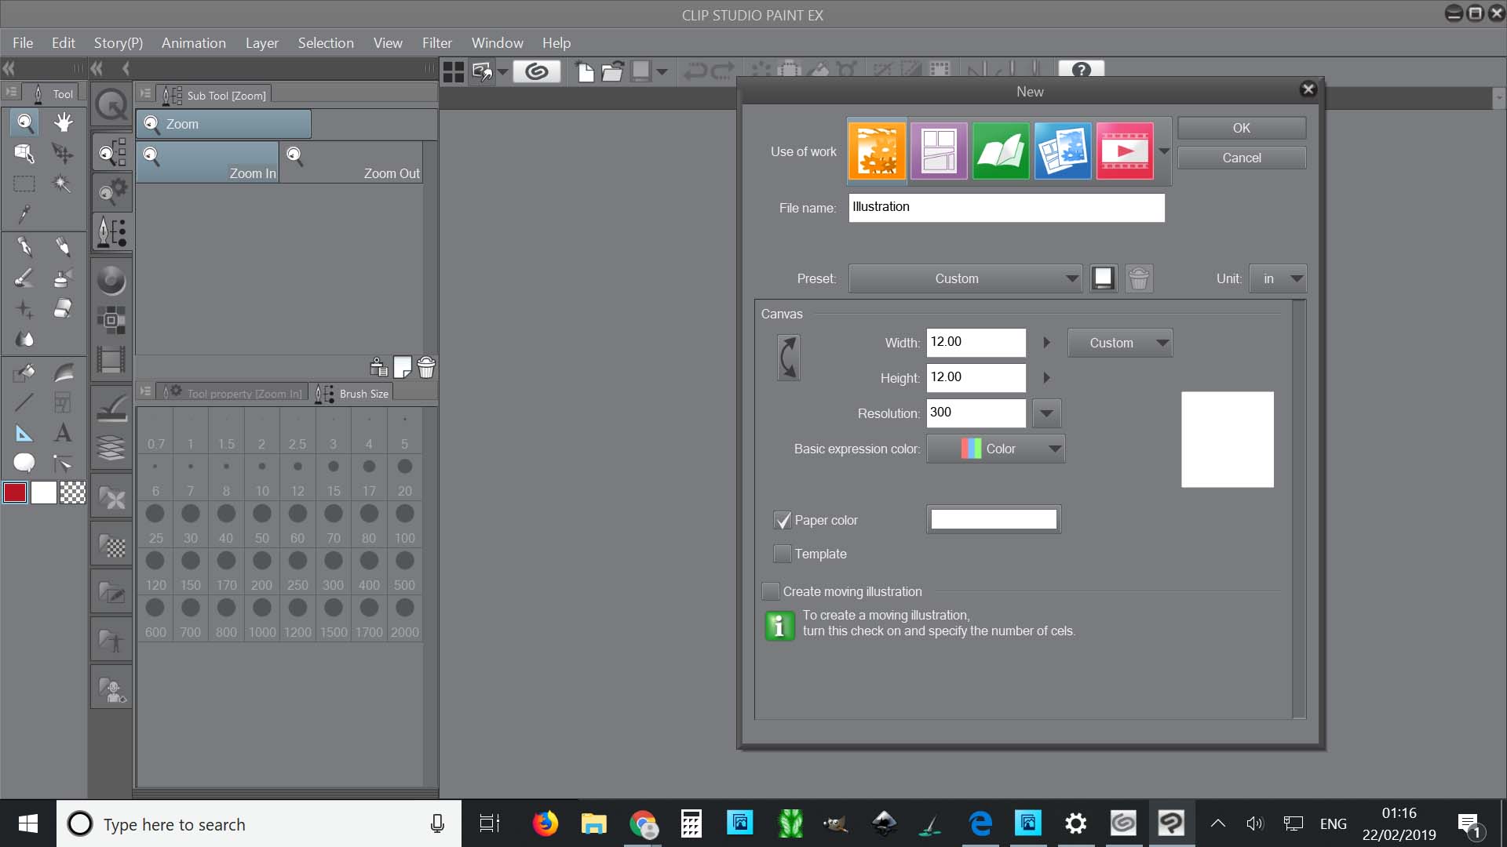
Task: Select the Balloon tool
Action: tap(24, 463)
